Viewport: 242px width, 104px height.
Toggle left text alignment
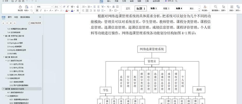[x=83, y=10]
